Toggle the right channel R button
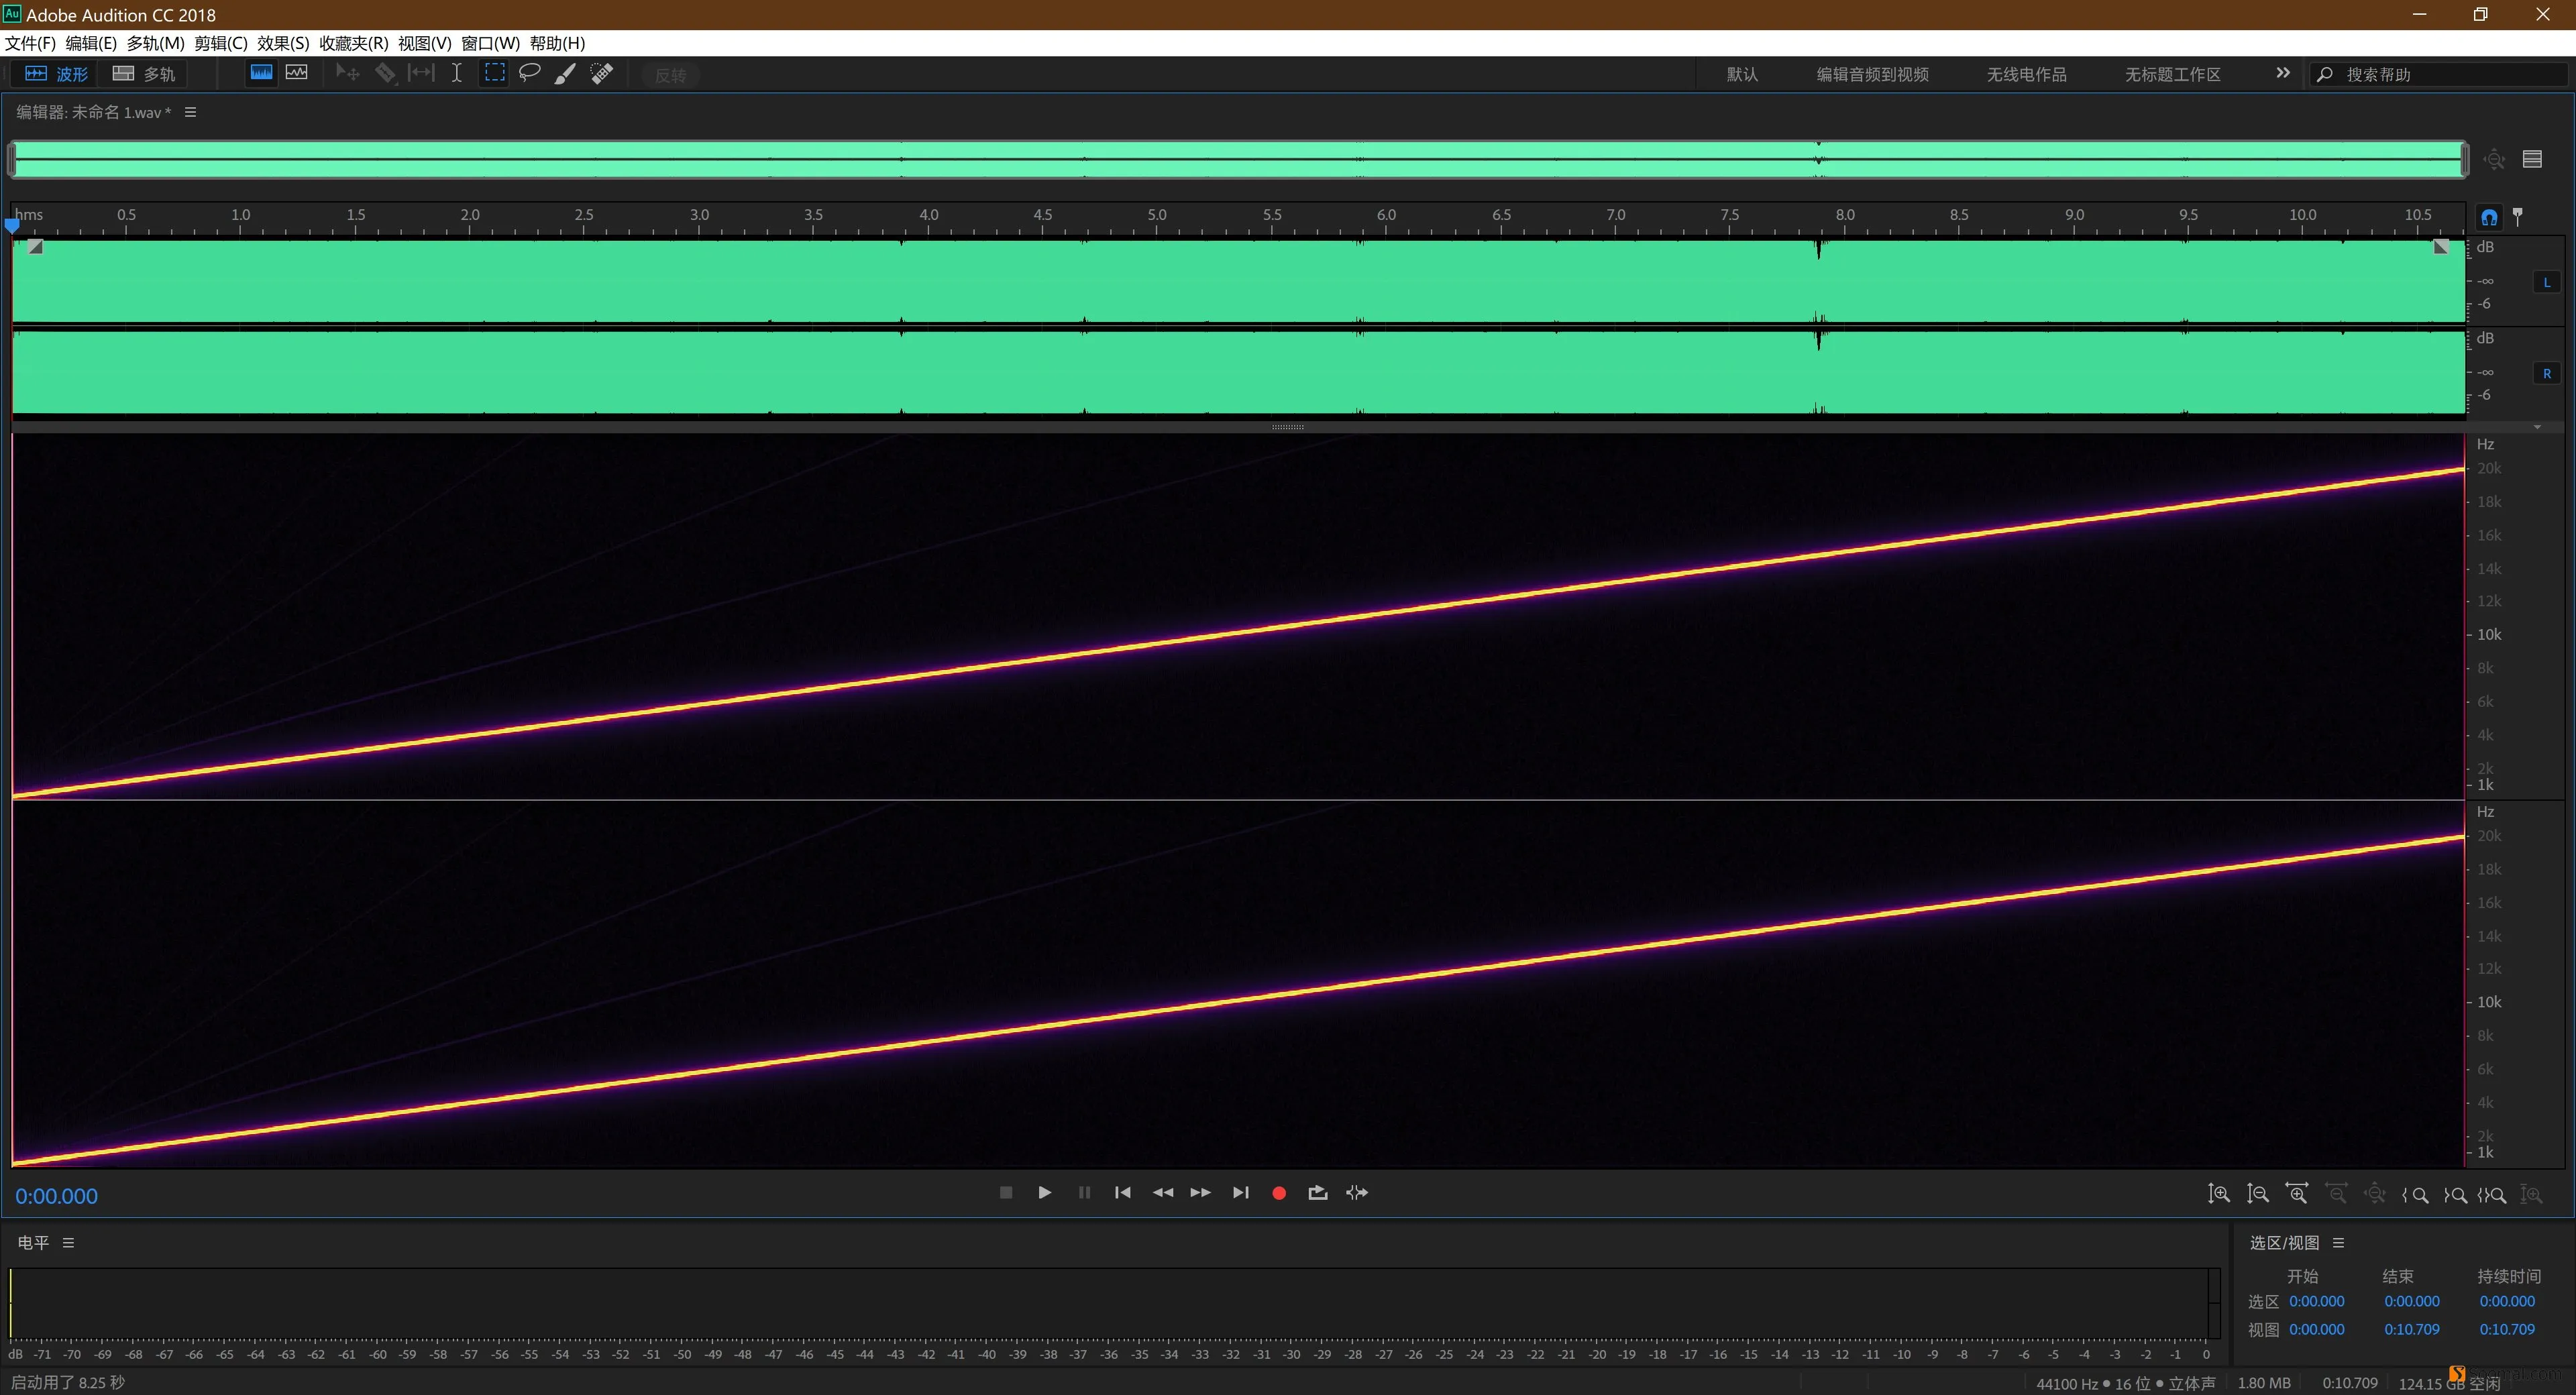The image size is (2576, 1395). (2546, 373)
